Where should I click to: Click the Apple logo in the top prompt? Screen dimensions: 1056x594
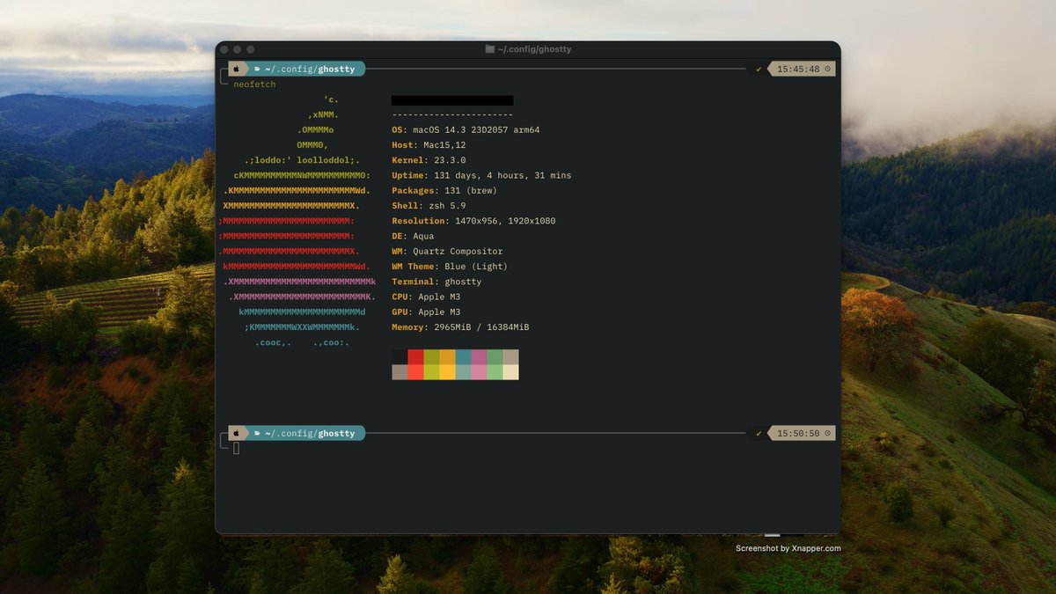click(236, 69)
